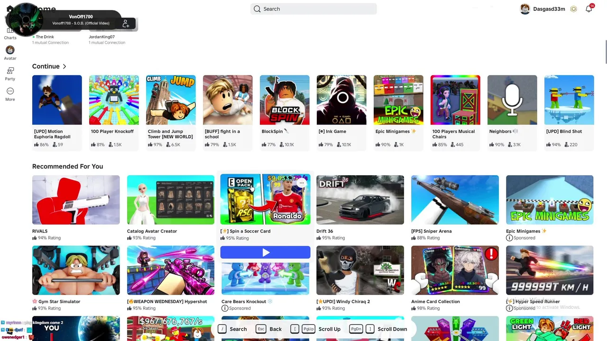
Task: Click the Sponsored info icon under Epic Minigames
Action: [x=509, y=238]
